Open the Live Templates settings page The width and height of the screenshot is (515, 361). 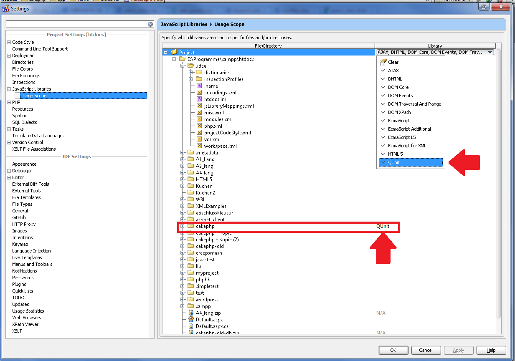coord(27,257)
